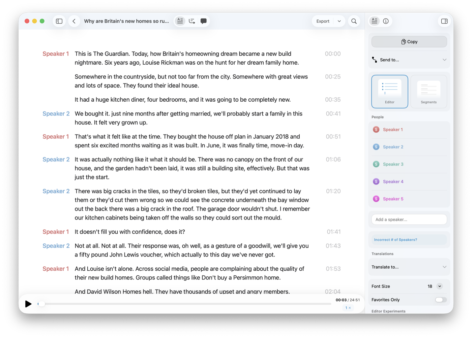Click Speaker 1 label at 00:00

(x=56, y=54)
